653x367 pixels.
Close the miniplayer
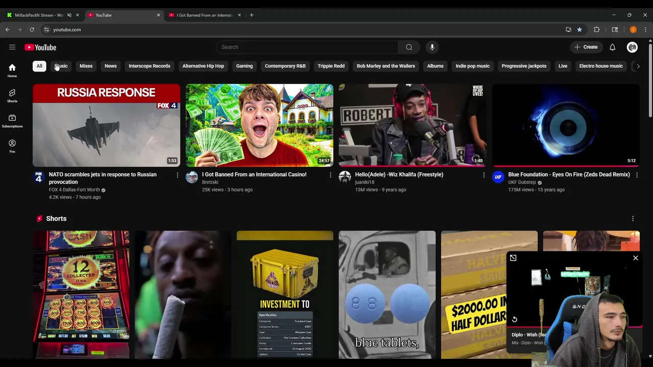pyautogui.click(x=636, y=258)
